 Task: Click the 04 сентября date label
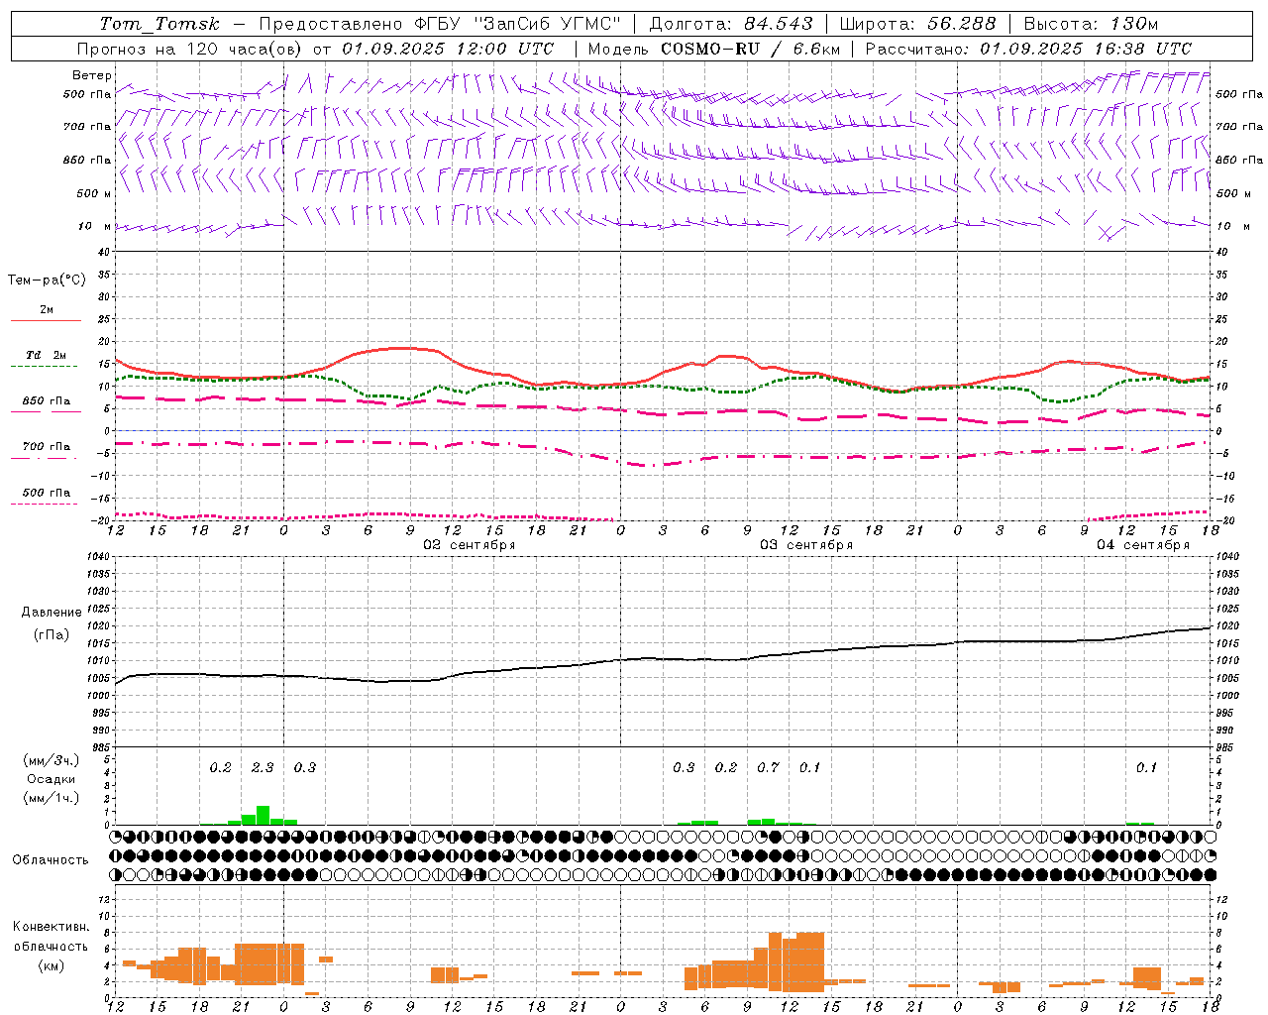click(1143, 545)
